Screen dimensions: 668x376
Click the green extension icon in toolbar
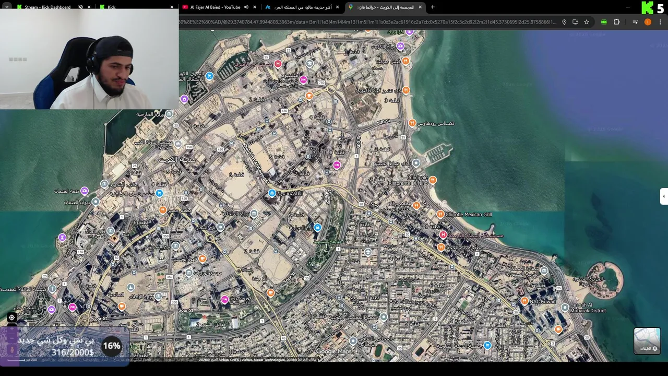[604, 22]
